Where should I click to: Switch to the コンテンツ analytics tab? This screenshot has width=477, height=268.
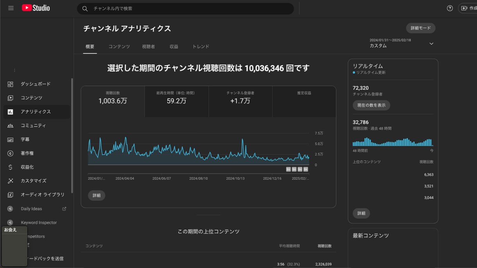[119, 46]
